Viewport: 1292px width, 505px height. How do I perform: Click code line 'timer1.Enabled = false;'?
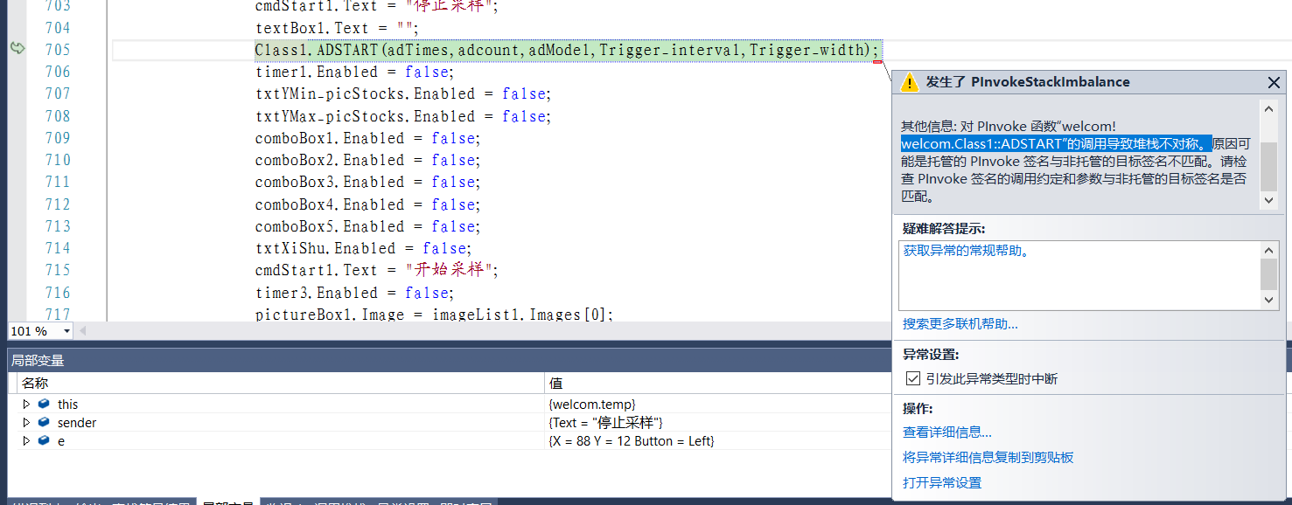coord(354,72)
